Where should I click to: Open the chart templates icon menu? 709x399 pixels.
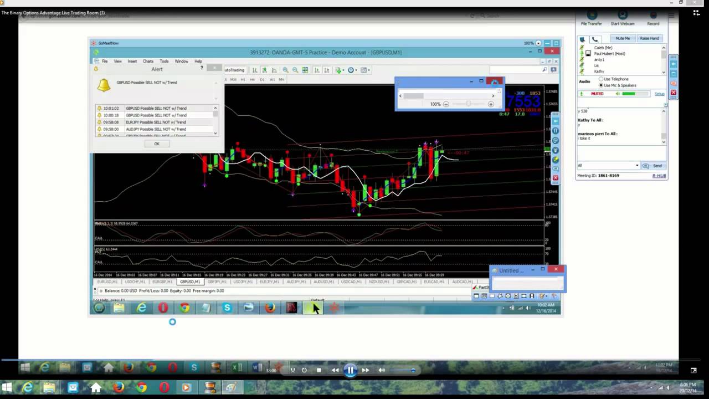(365, 70)
